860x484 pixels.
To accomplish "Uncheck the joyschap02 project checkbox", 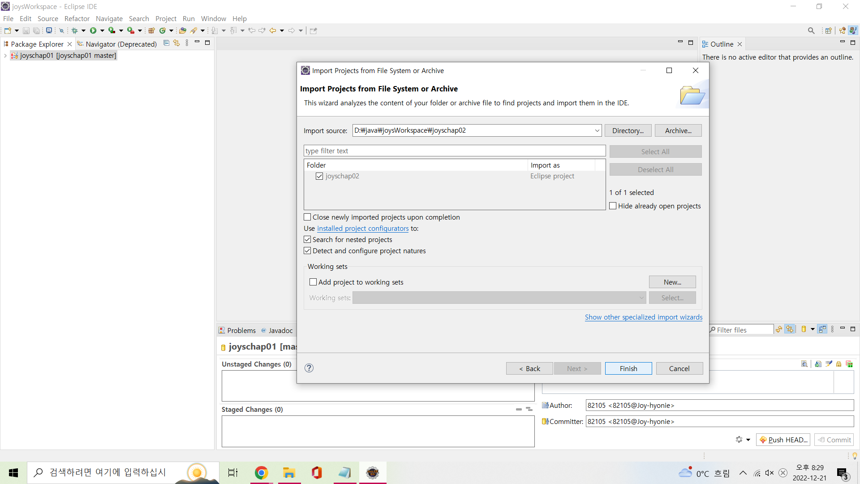I will pyautogui.click(x=319, y=176).
